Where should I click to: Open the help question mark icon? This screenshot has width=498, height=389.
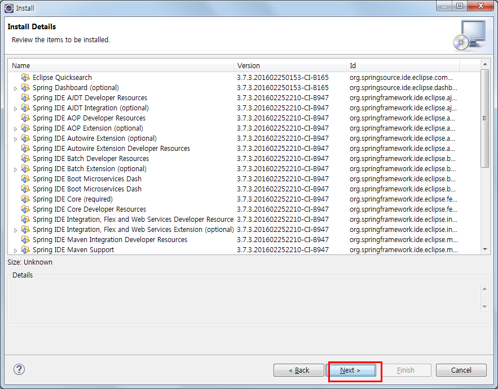point(19,369)
